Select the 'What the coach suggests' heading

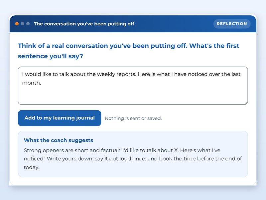click(x=59, y=140)
